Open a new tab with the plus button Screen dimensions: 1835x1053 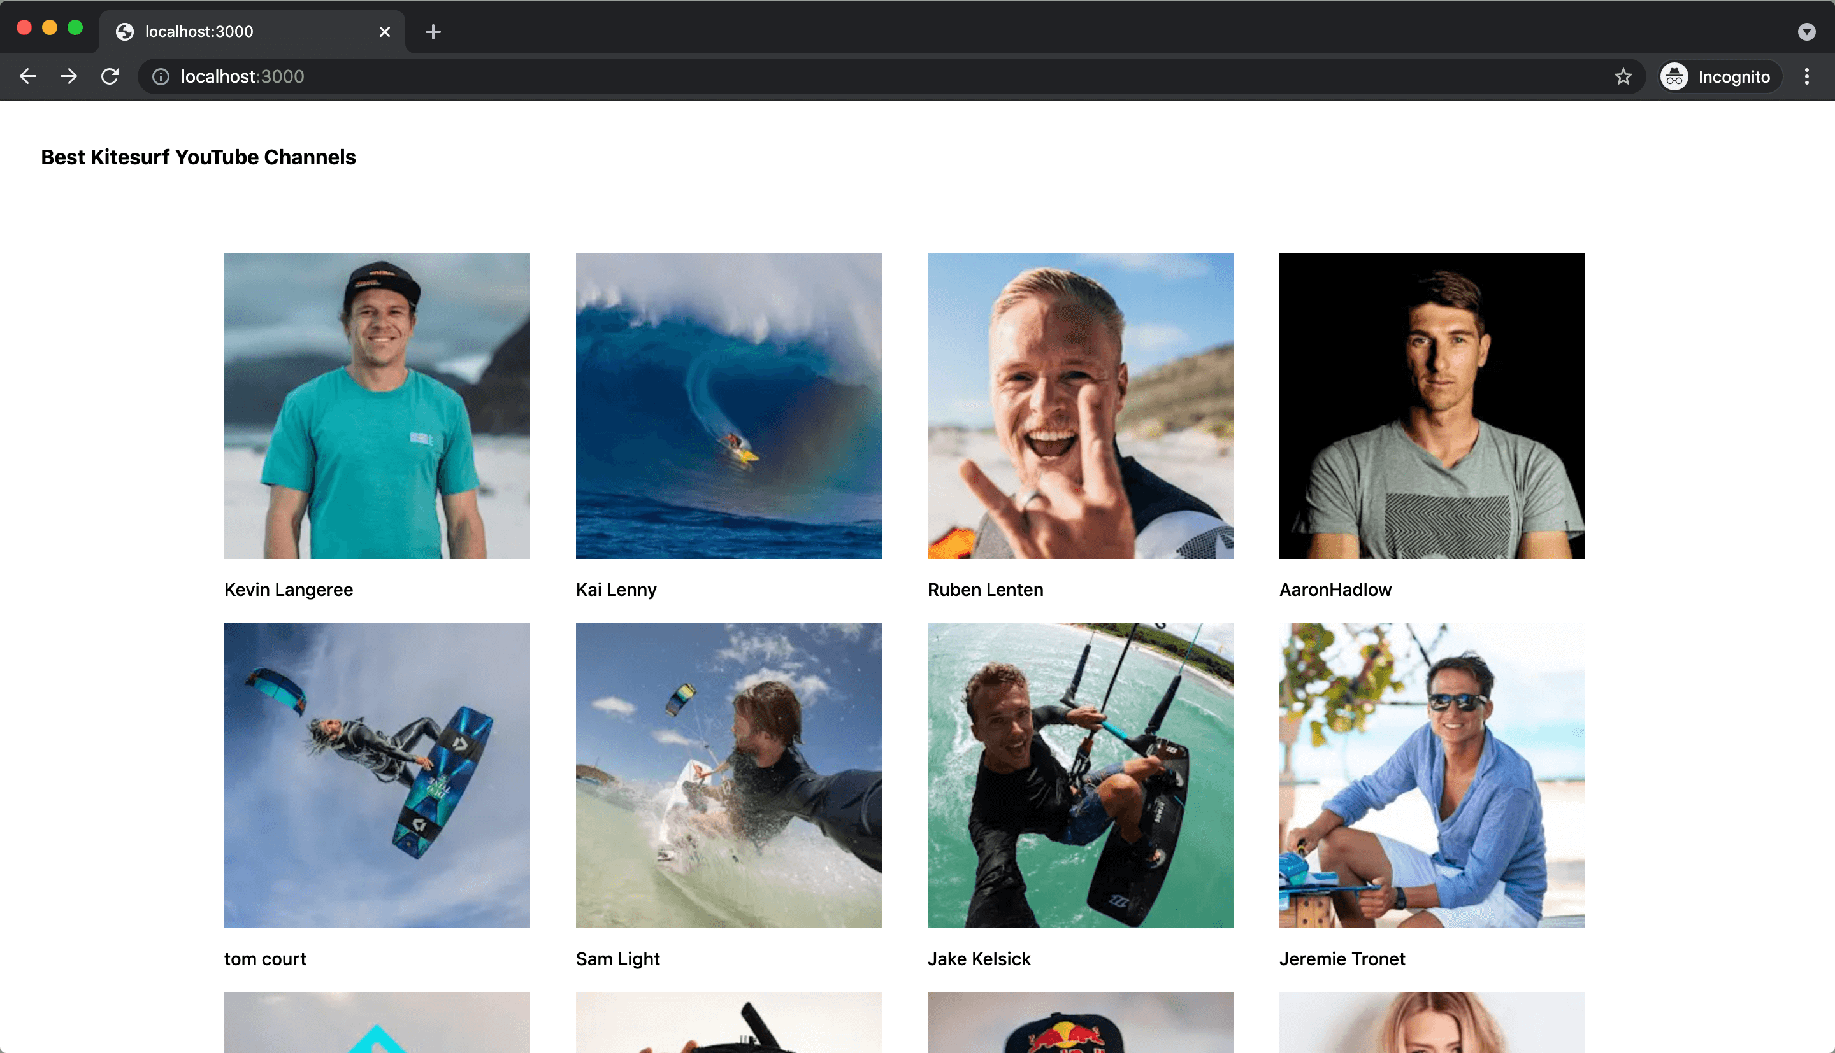433,32
